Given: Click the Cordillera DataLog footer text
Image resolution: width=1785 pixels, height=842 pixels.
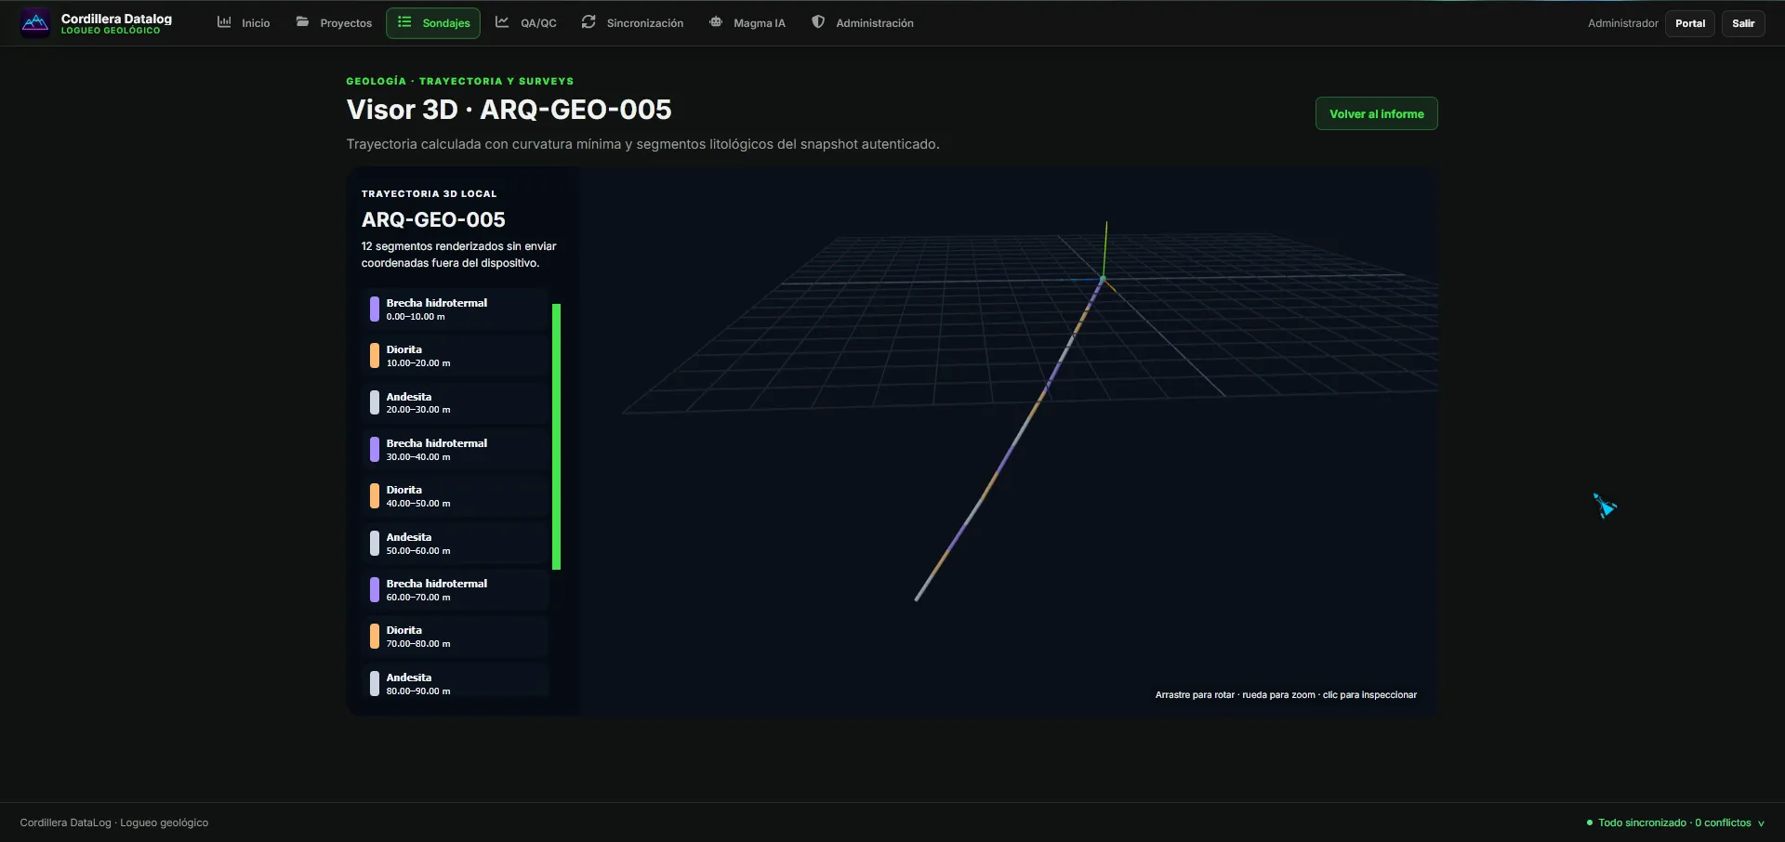Looking at the screenshot, I should (x=114, y=822).
